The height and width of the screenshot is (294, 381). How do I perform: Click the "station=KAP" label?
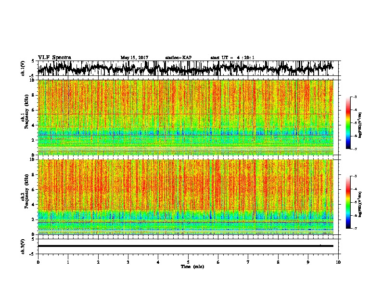click(x=178, y=58)
